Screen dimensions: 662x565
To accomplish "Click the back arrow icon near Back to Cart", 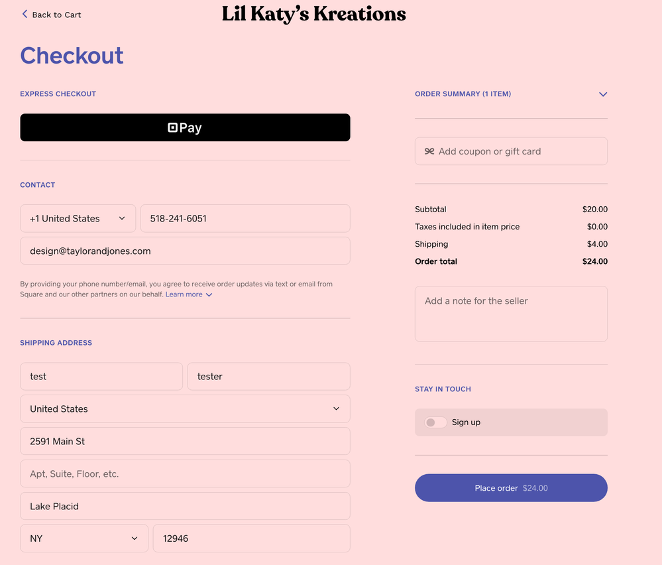I will [x=25, y=14].
